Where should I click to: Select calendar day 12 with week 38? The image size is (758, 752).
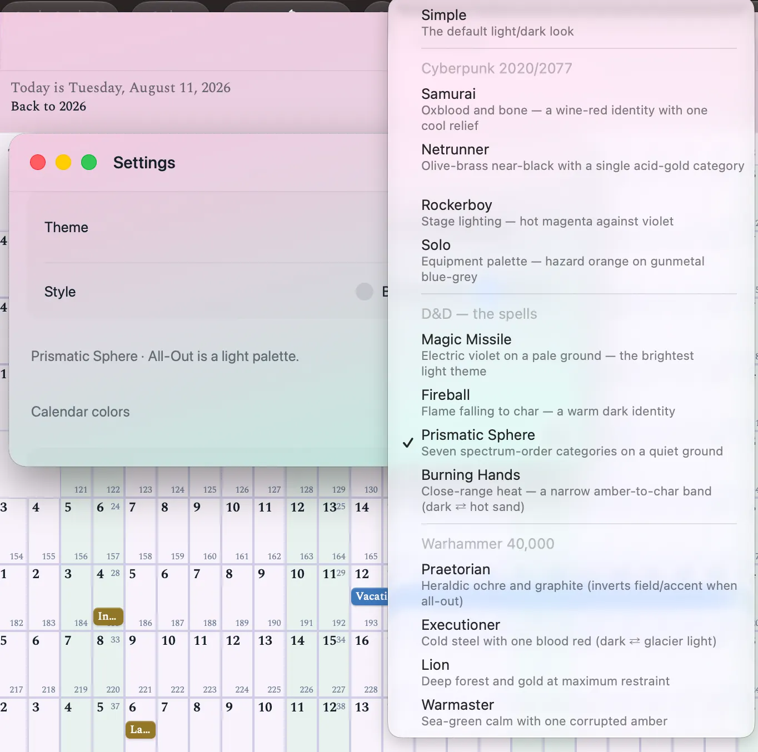pyautogui.click(x=334, y=725)
